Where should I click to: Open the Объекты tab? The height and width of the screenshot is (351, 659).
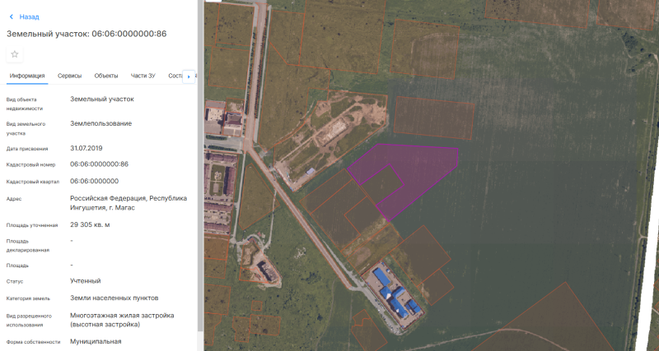[x=106, y=76]
